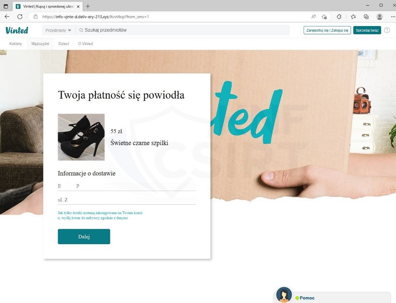Go back using browser back arrow
The image size is (396, 303).
coord(7,17)
